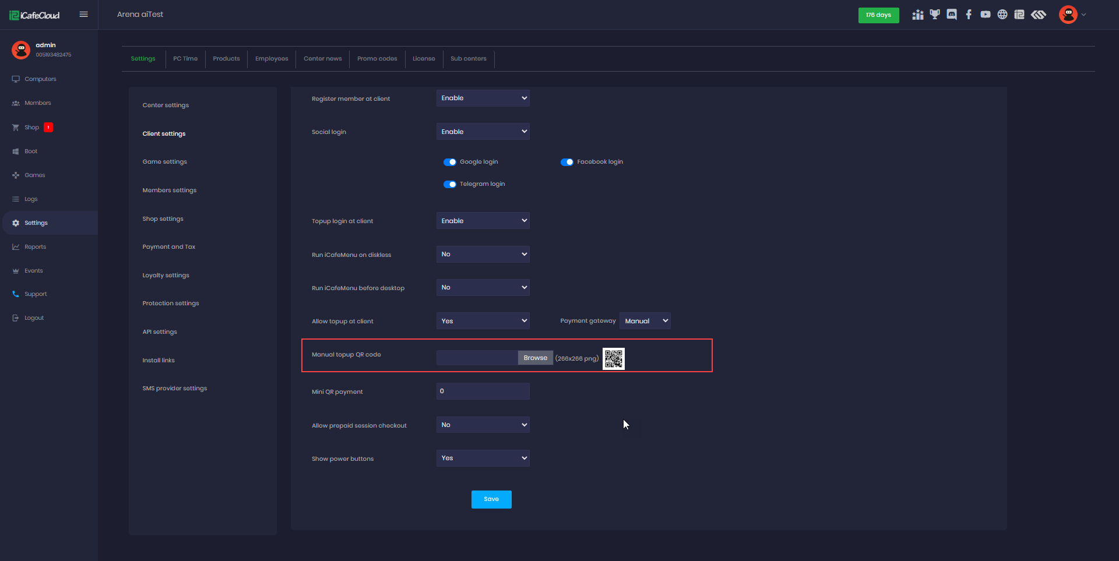
Task: Click the globe website icon
Action: click(1002, 15)
